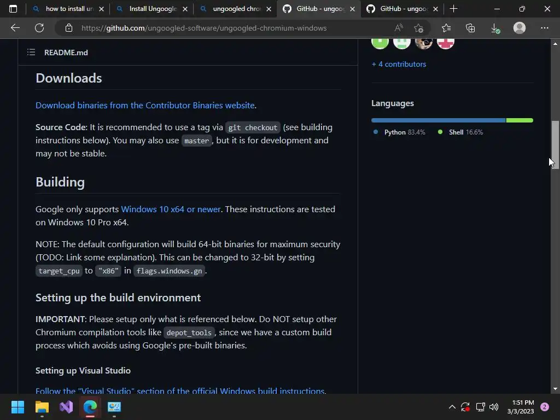Open the control panel app in taskbar
This screenshot has height=420, width=560.
point(114,407)
